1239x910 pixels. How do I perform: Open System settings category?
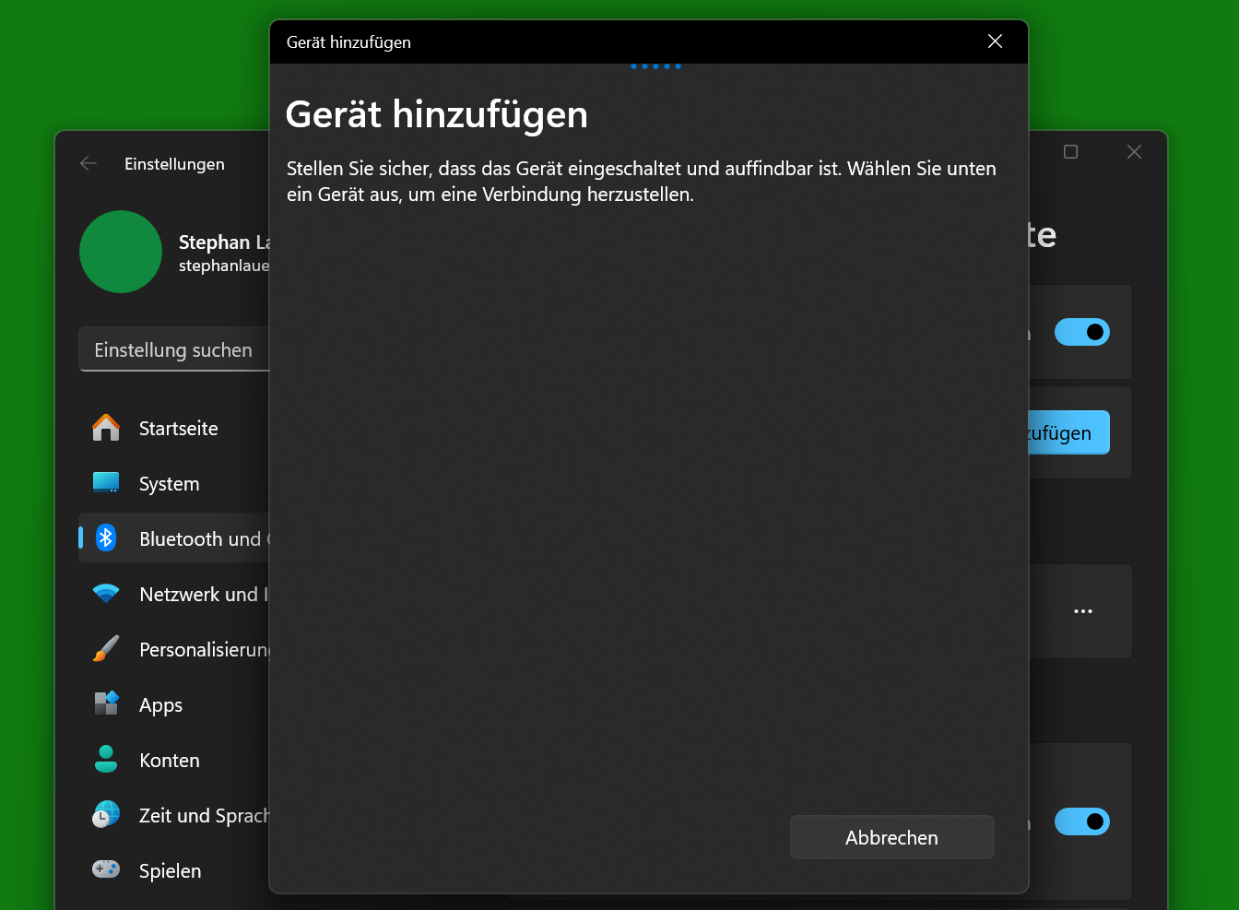click(x=174, y=483)
